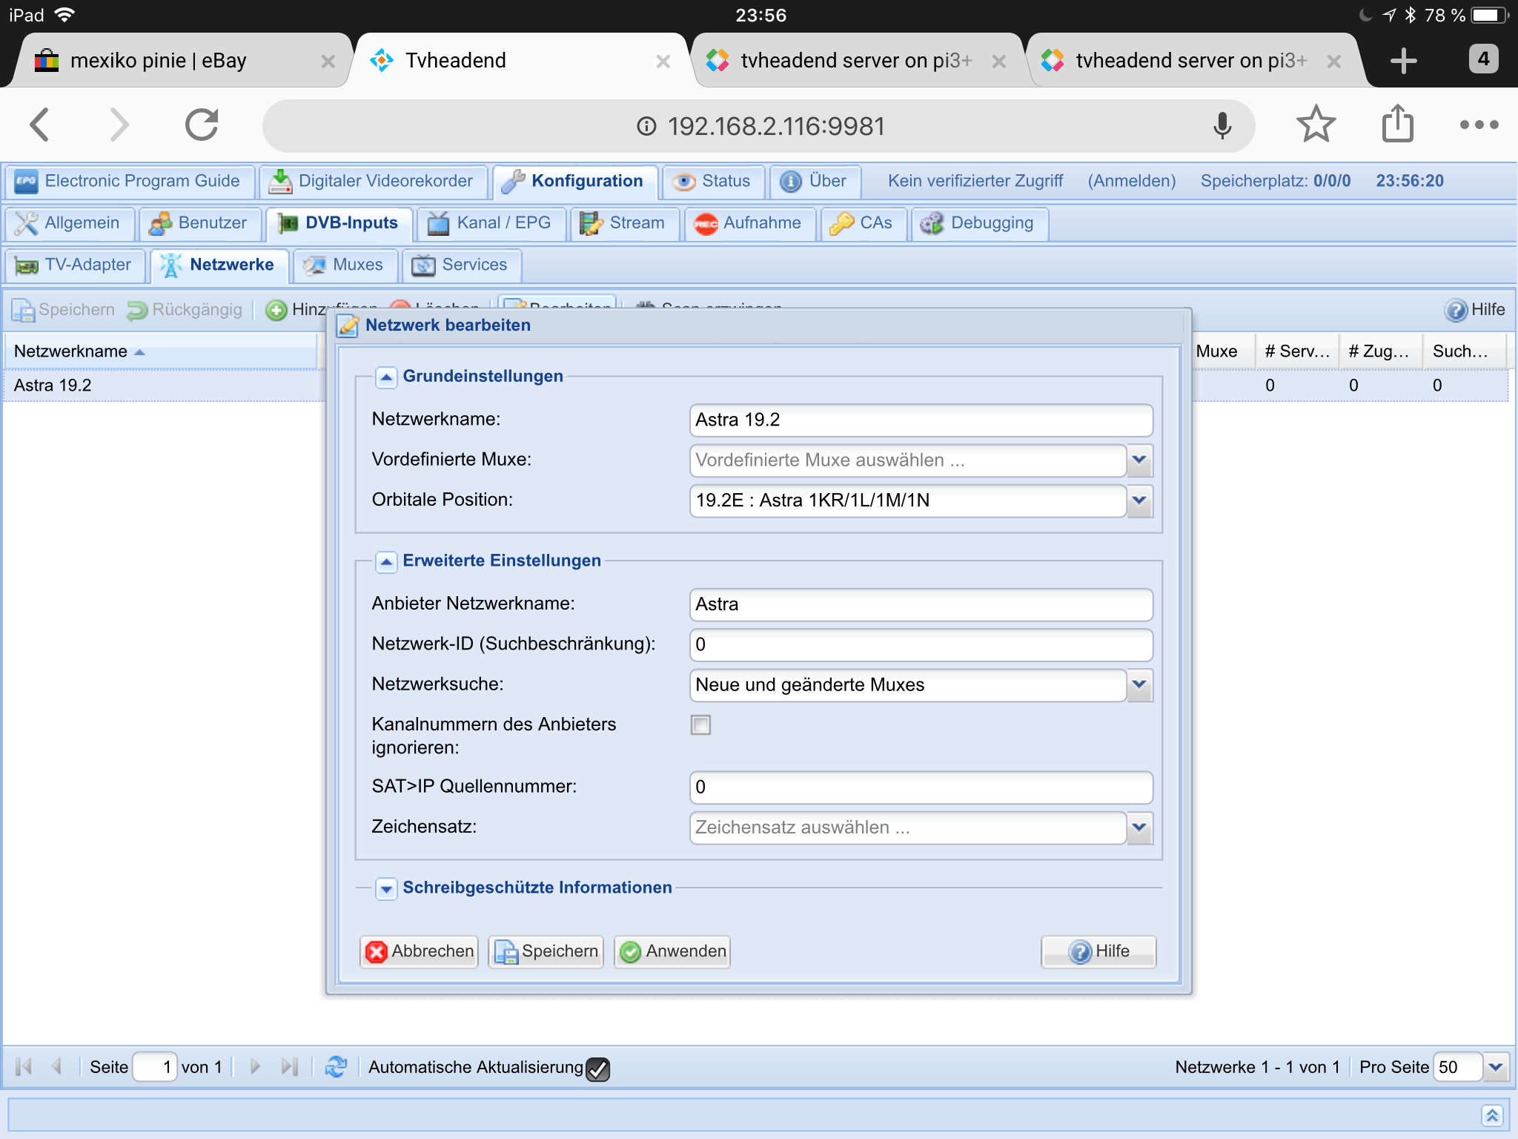
Task: Click the browser reload icon
Action: [202, 125]
